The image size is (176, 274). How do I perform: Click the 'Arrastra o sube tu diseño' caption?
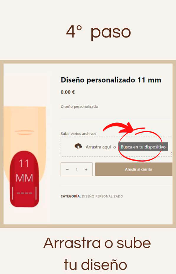[x=97, y=254]
